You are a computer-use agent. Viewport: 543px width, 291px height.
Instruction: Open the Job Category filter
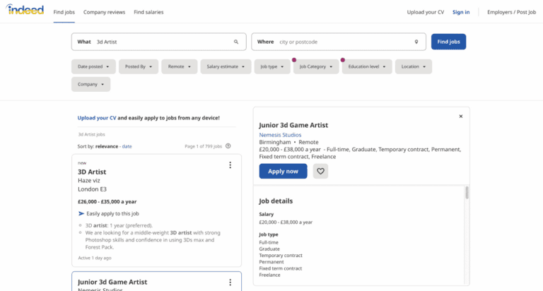(316, 66)
